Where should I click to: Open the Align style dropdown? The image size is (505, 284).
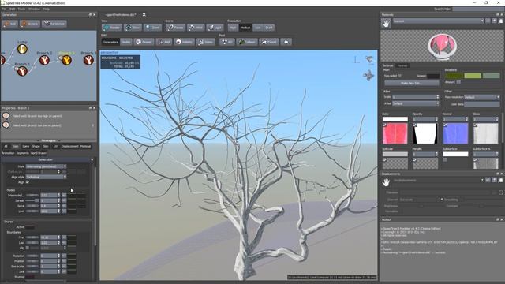(x=46, y=177)
